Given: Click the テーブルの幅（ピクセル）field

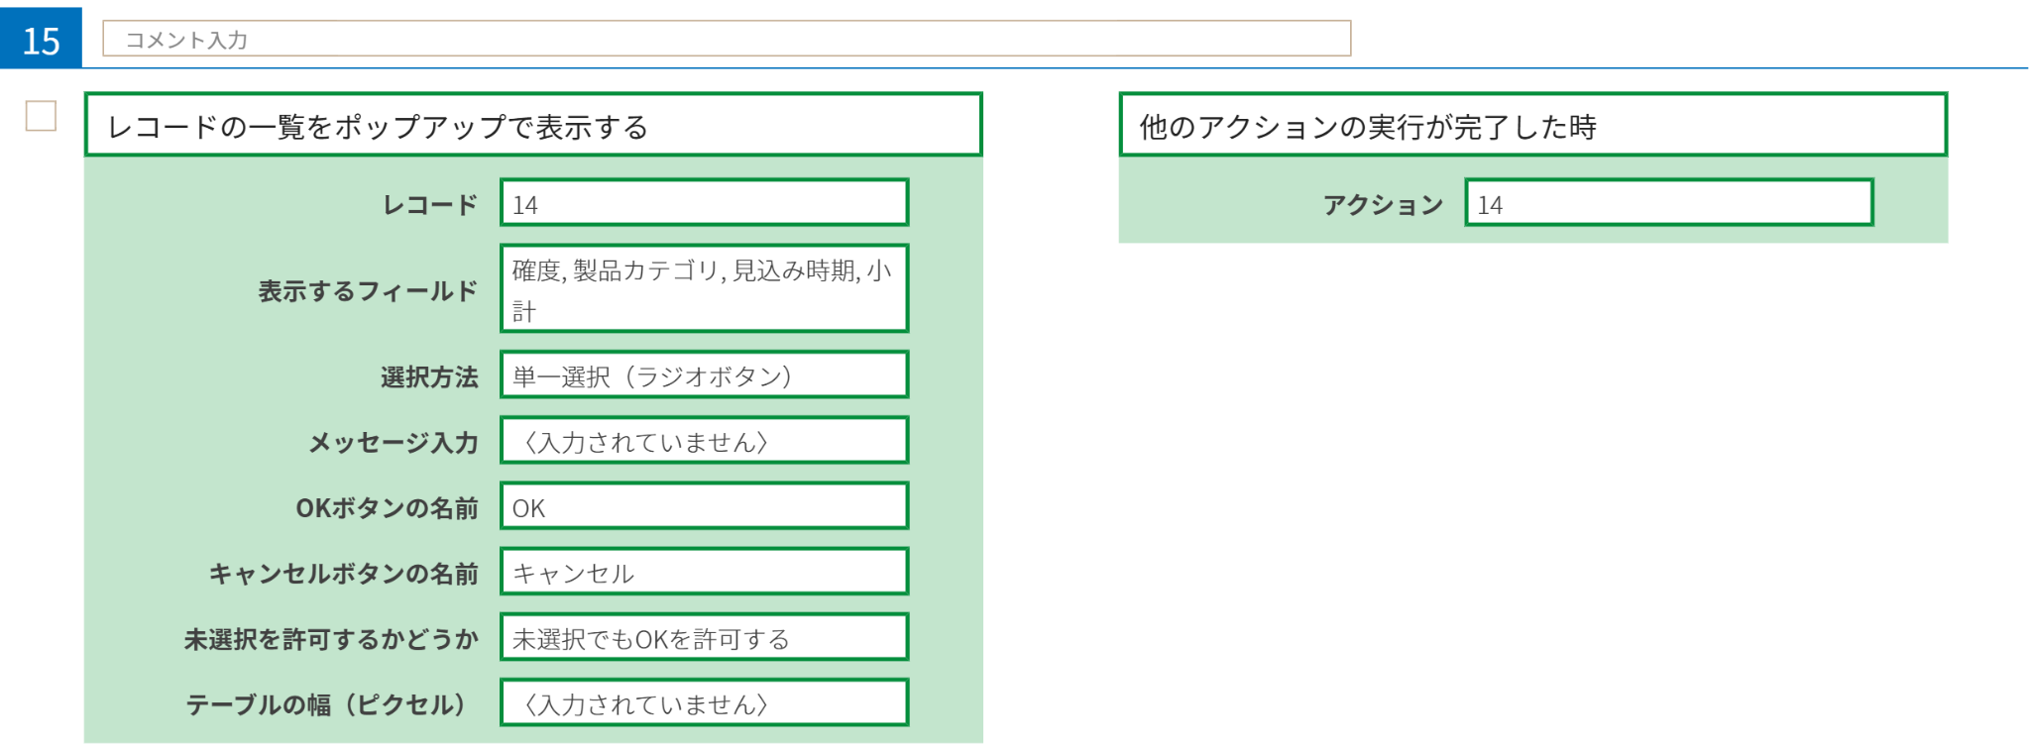Looking at the screenshot, I should [705, 702].
